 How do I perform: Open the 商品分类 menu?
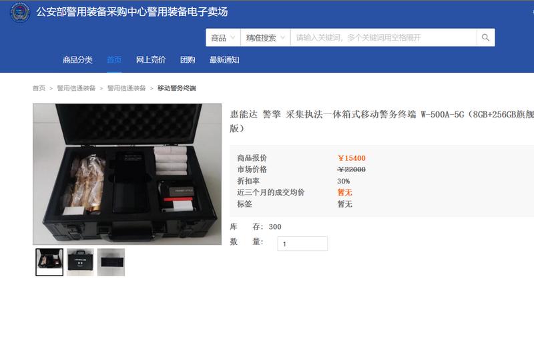pos(77,60)
